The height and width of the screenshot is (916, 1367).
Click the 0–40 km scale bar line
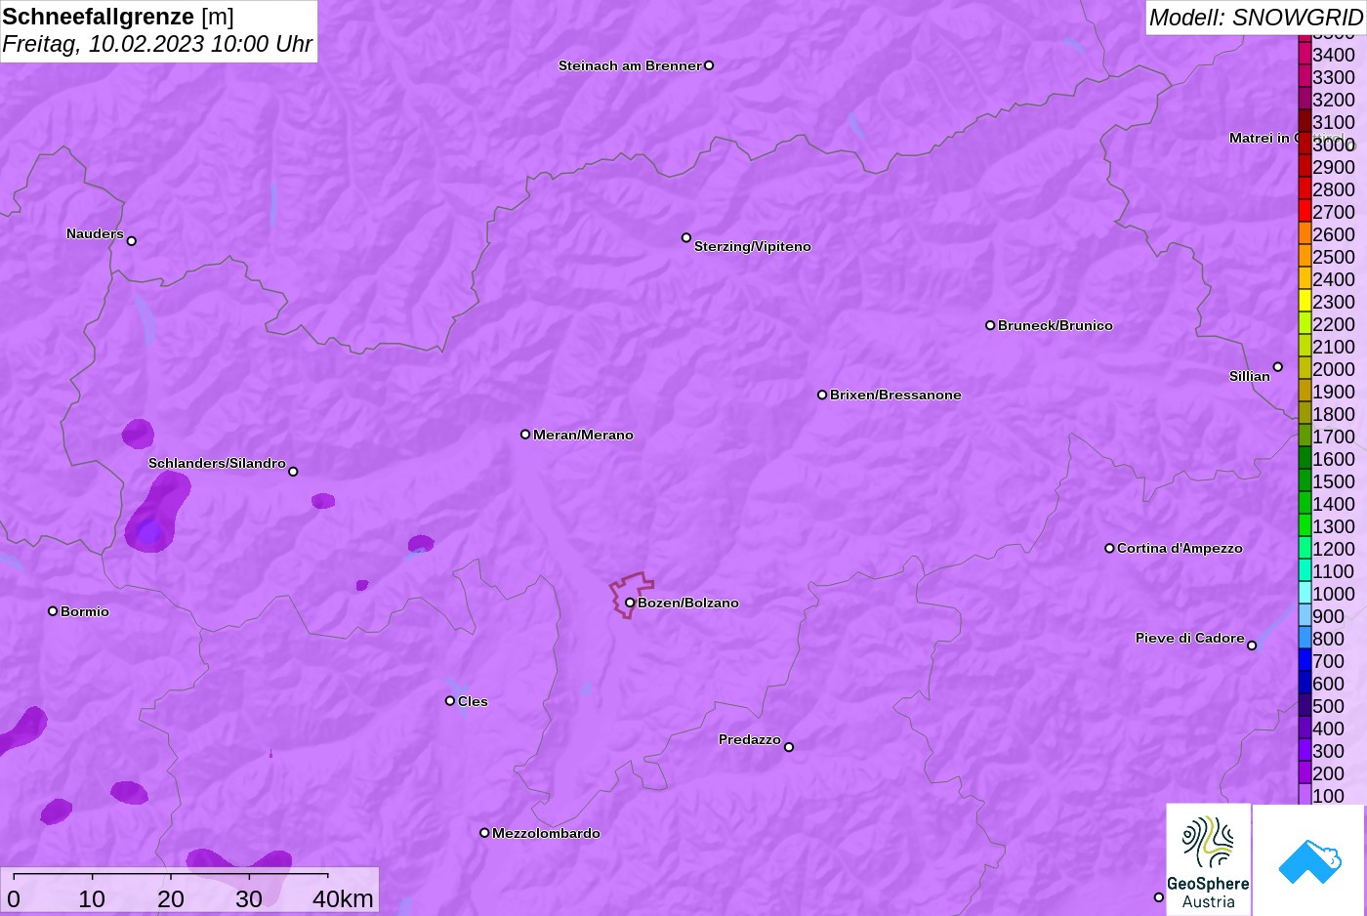point(170,875)
